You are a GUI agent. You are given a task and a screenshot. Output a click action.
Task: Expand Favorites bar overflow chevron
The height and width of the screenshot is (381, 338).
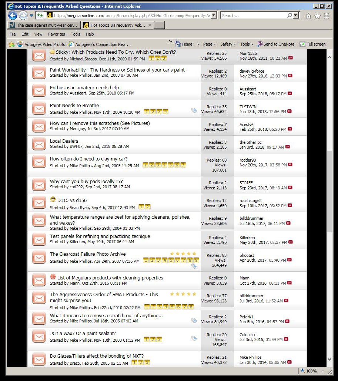[x=171, y=42]
